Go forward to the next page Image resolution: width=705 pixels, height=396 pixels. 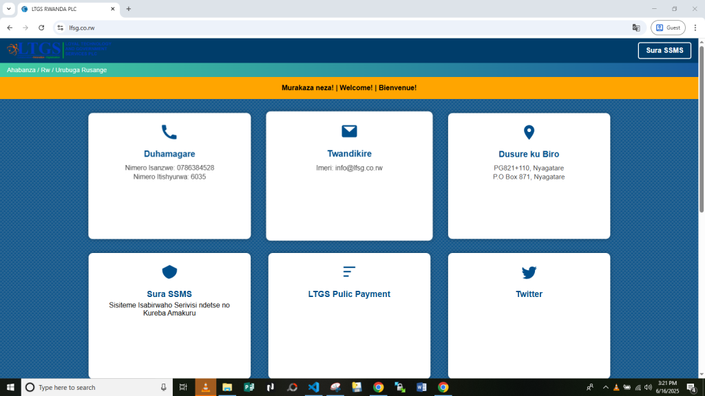(25, 27)
